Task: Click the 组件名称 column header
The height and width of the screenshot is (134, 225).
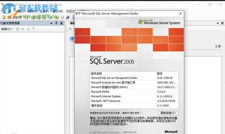Action: [x=123, y=74]
